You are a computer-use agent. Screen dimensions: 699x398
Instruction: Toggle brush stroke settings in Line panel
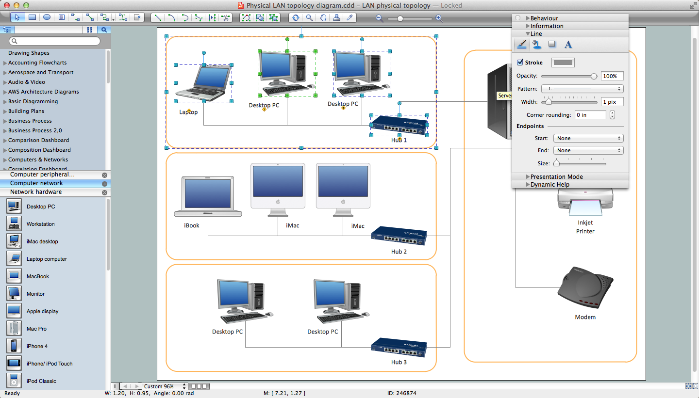click(521, 44)
